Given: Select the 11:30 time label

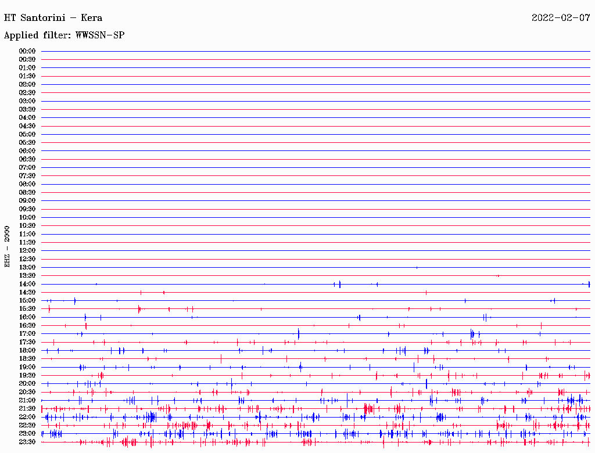Looking at the screenshot, I should [x=27, y=242].
